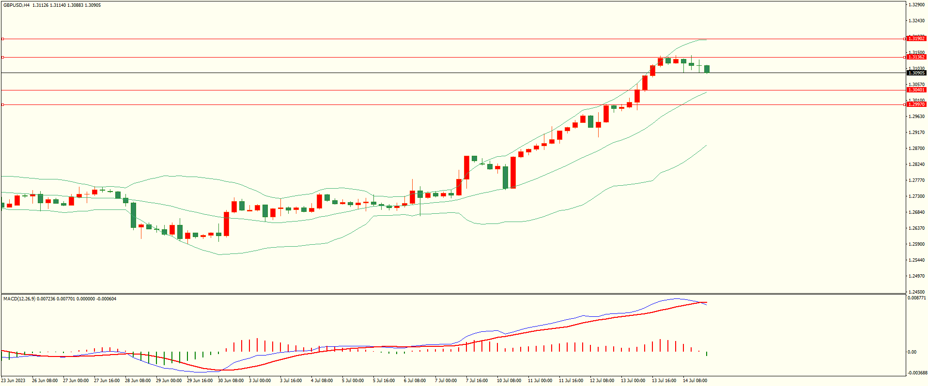The image size is (928, 386).
Task: Click the 1.25900 price axis label
Action: tap(916, 244)
